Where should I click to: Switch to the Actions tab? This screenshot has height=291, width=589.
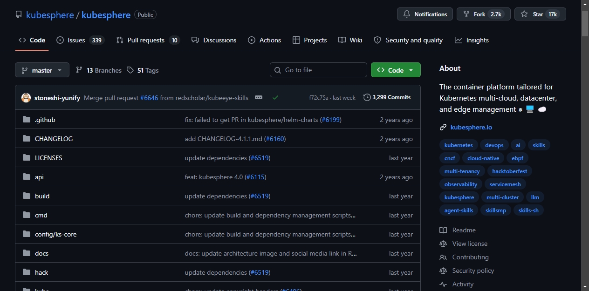click(265, 40)
